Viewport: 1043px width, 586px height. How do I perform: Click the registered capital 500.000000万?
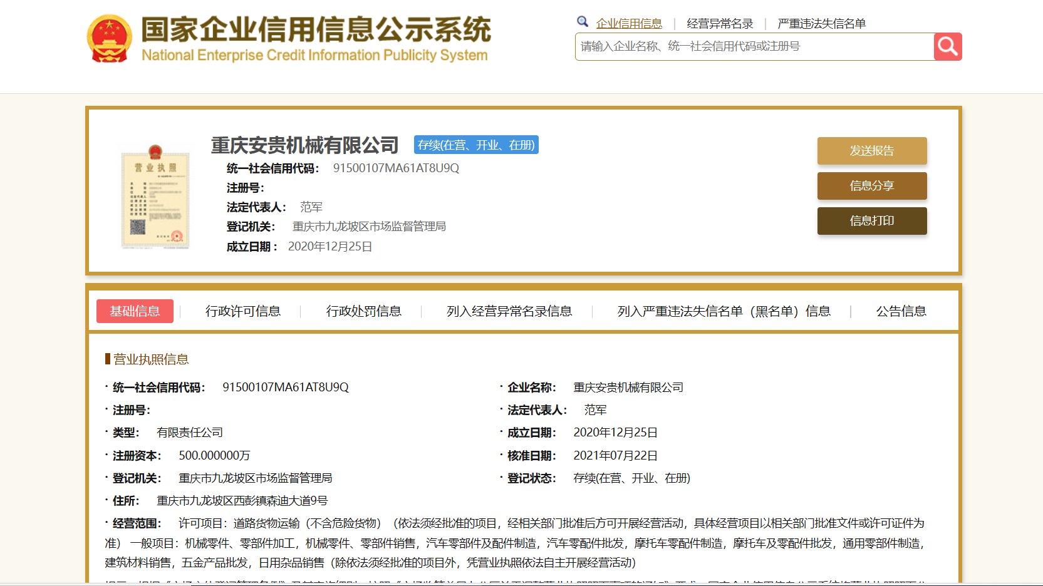coord(214,456)
